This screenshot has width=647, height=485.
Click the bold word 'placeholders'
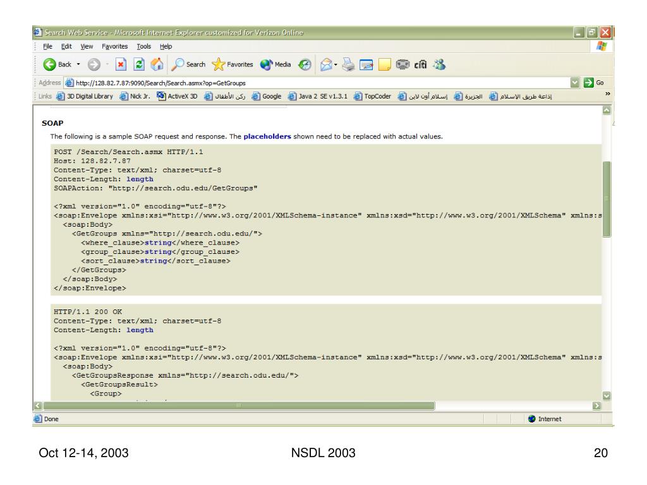click(x=267, y=136)
